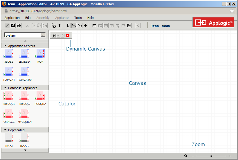Click the greyed window-with-asterisk icon

(x=123, y=26)
